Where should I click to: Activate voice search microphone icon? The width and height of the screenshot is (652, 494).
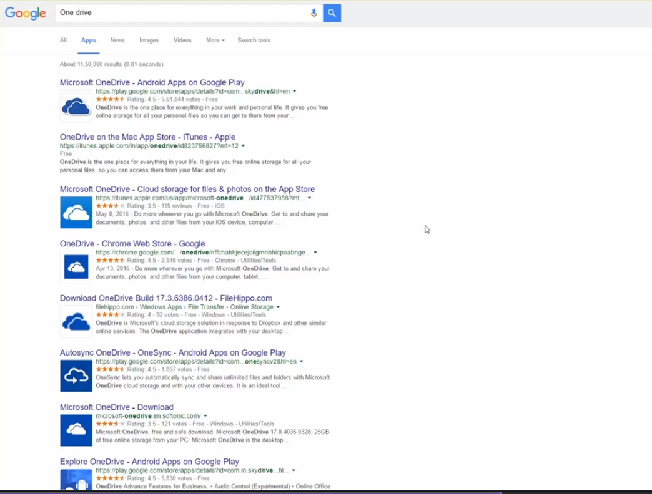[314, 13]
